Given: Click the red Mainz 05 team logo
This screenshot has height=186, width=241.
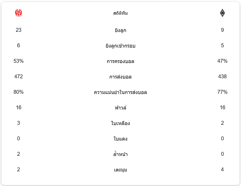Looking at the screenshot, I should click(x=19, y=13).
